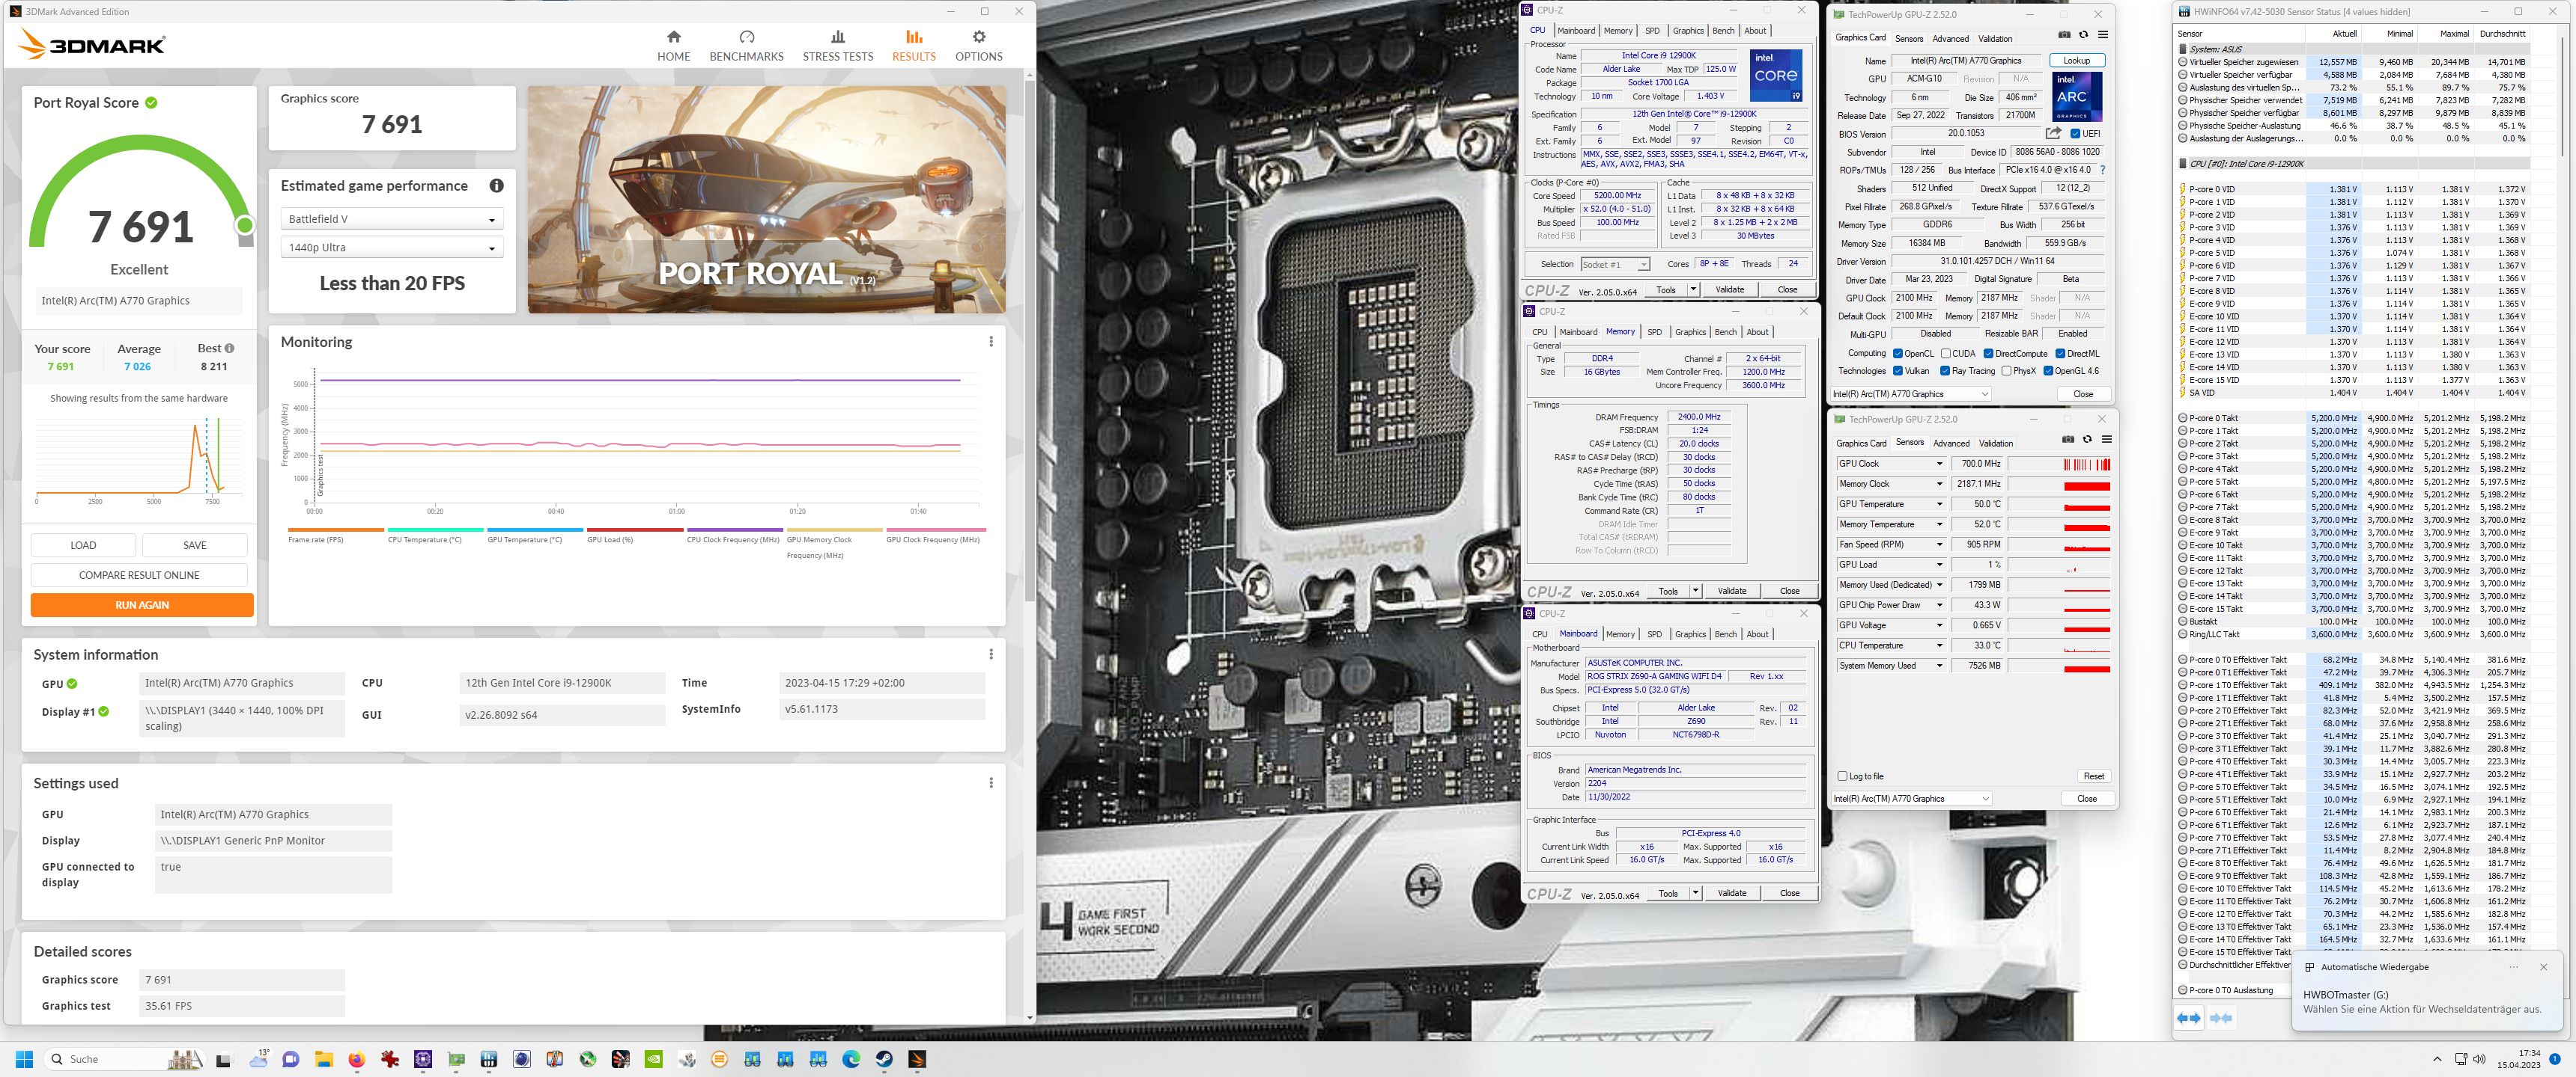
Task: Open the GPU selector dropdown in GPU-Z Sensors window
Action: (x=1911, y=798)
